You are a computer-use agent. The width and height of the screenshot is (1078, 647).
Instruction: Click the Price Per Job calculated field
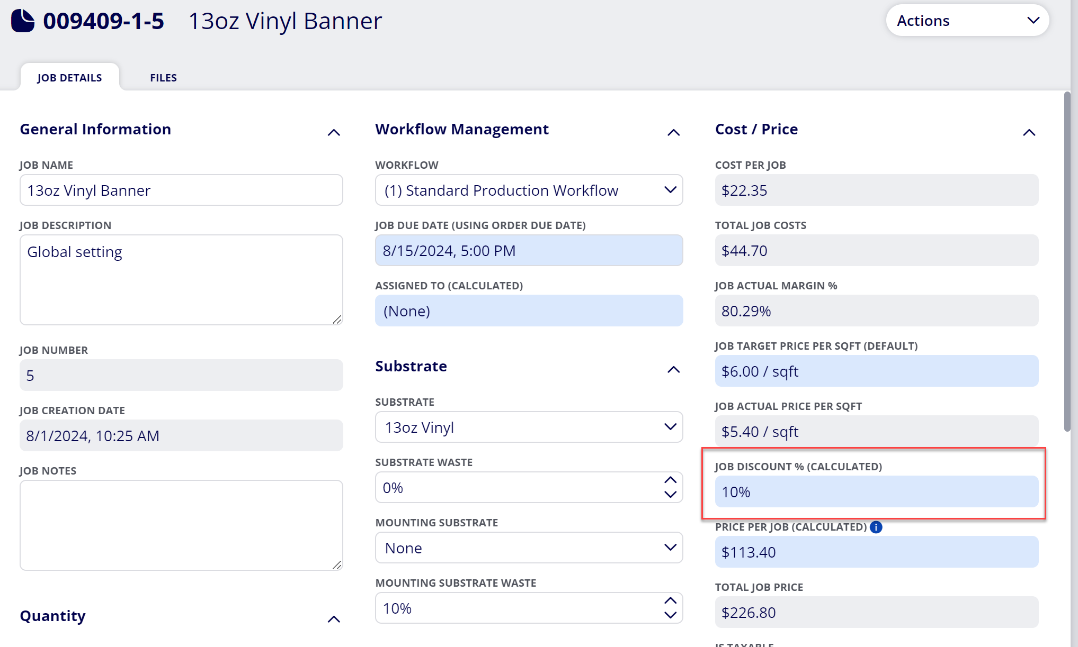tap(876, 552)
